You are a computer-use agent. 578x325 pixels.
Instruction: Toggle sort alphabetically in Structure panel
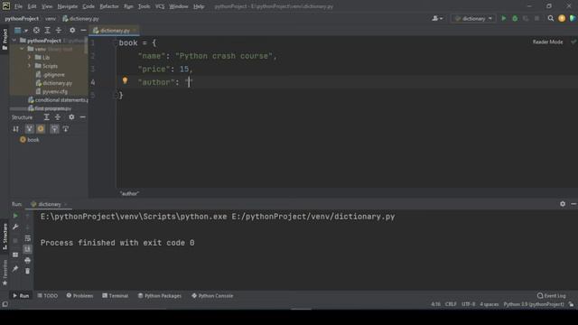pyautogui.click(x=15, y=128)
